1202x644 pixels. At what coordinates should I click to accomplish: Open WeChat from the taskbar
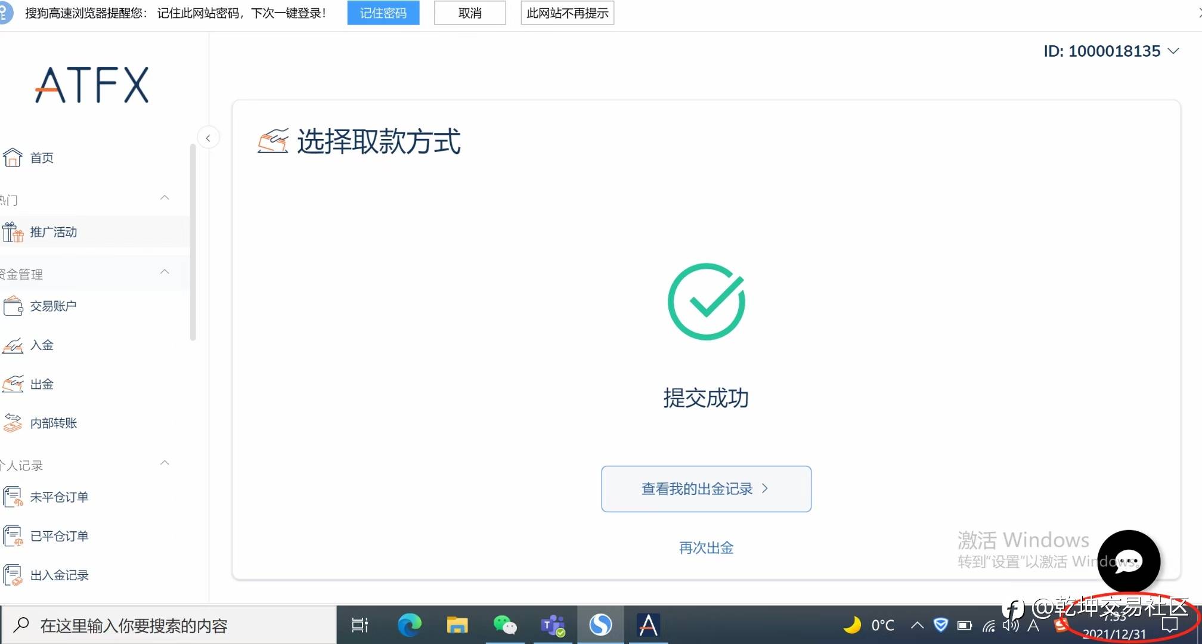pos(504,625)
